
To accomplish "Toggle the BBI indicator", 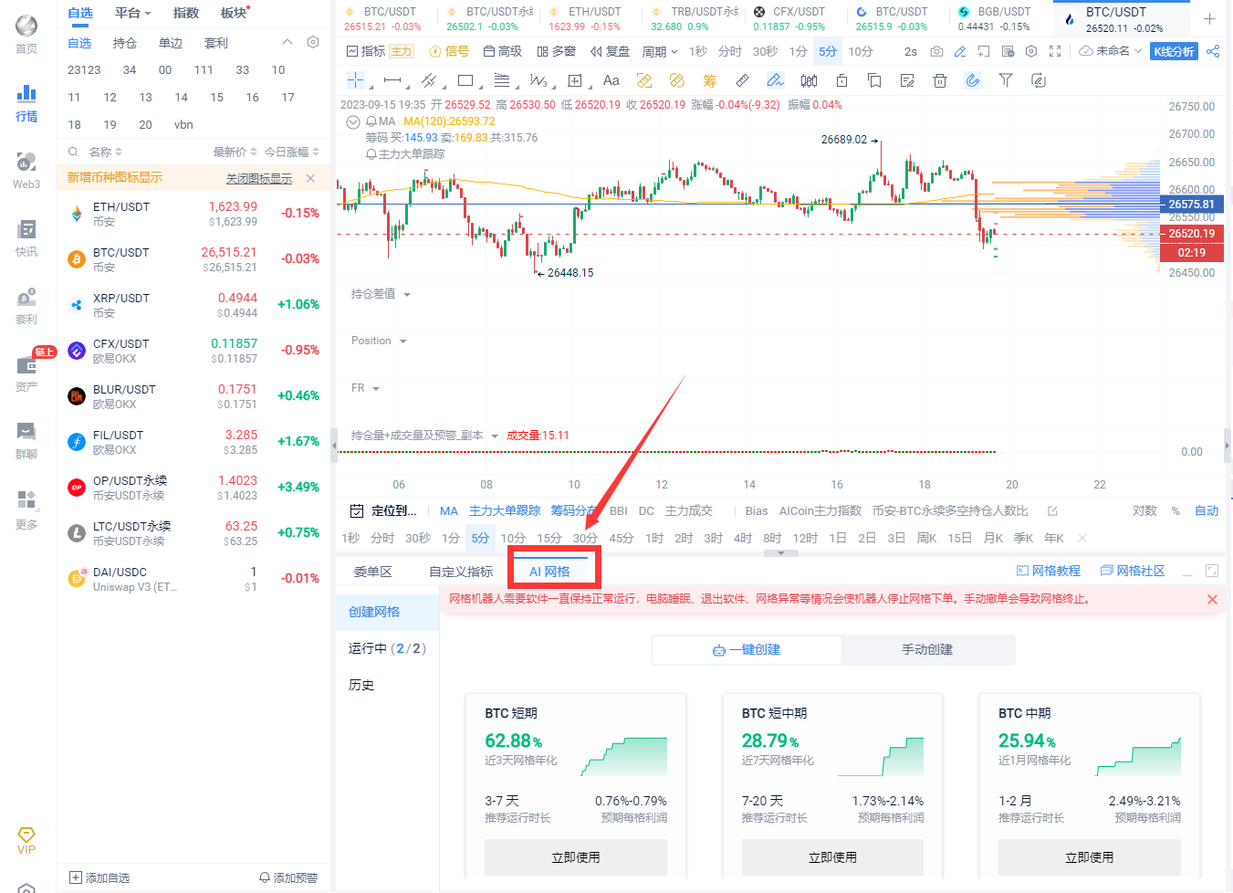I will pyautogui.click(x=619, y=510).
